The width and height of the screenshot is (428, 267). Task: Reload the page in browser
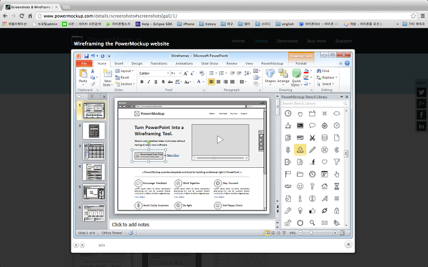22,16
